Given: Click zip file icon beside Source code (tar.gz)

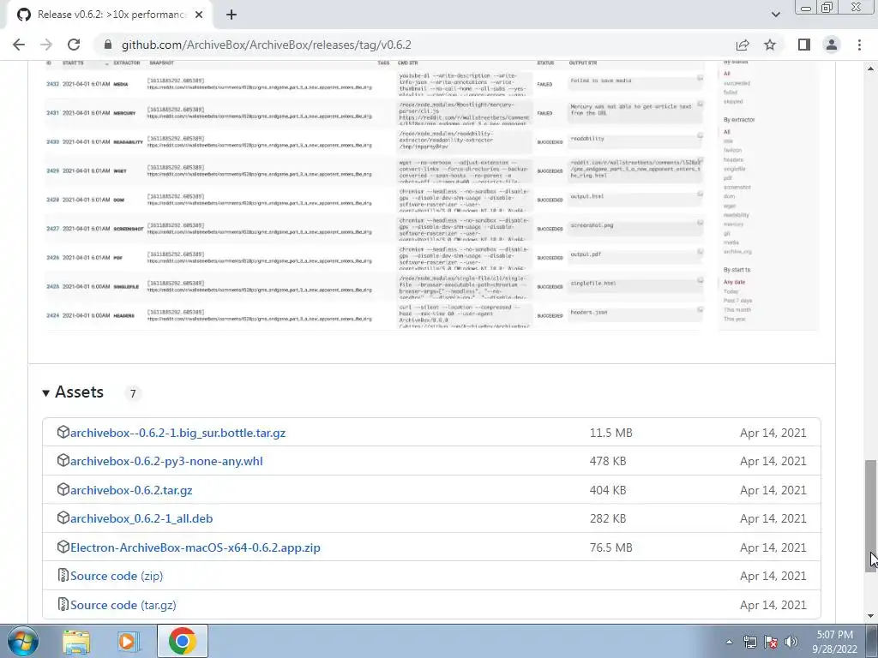Looking at the screenshot, I should pyautogui.click(x=63, y=604).
